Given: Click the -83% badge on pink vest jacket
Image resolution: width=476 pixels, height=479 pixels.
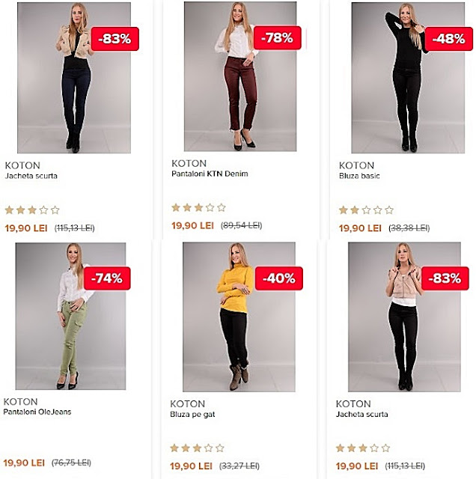Looking at the screenshot, I should (445, 278).
